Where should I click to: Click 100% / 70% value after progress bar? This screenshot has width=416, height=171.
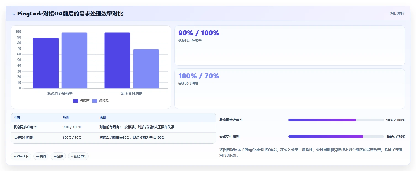(396, 137)
